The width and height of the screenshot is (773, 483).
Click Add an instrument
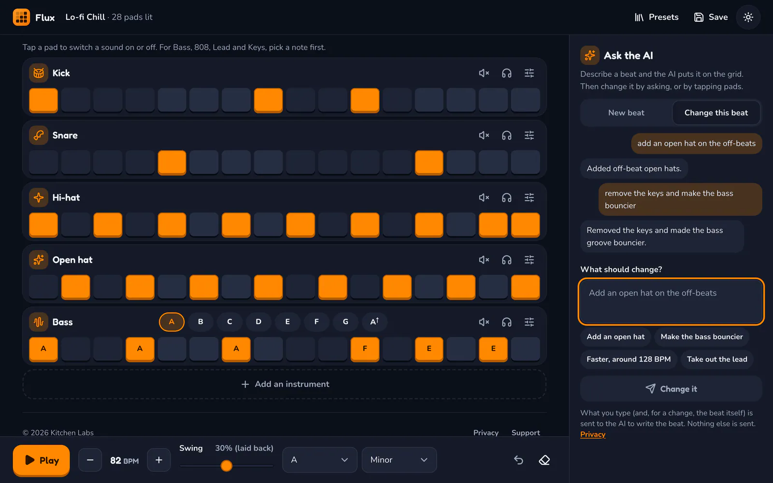pyautogui.click(x=285, y=384)
